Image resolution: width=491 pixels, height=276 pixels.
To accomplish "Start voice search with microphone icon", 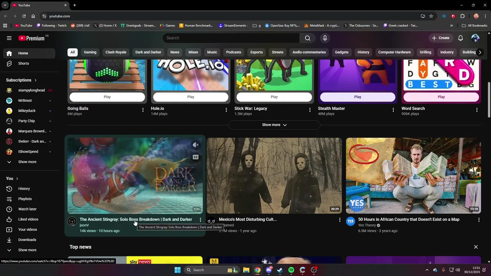I will (x=325, y=38).
